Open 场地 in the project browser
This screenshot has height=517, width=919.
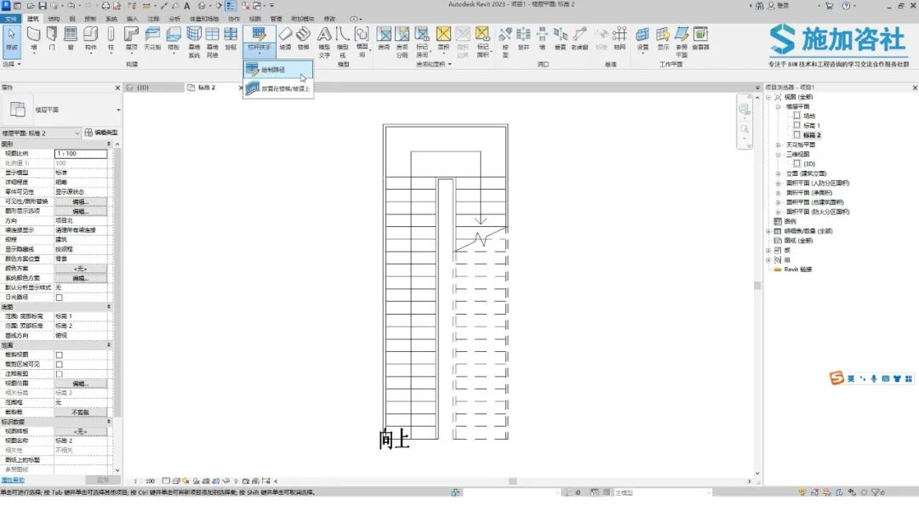point(809,116)
